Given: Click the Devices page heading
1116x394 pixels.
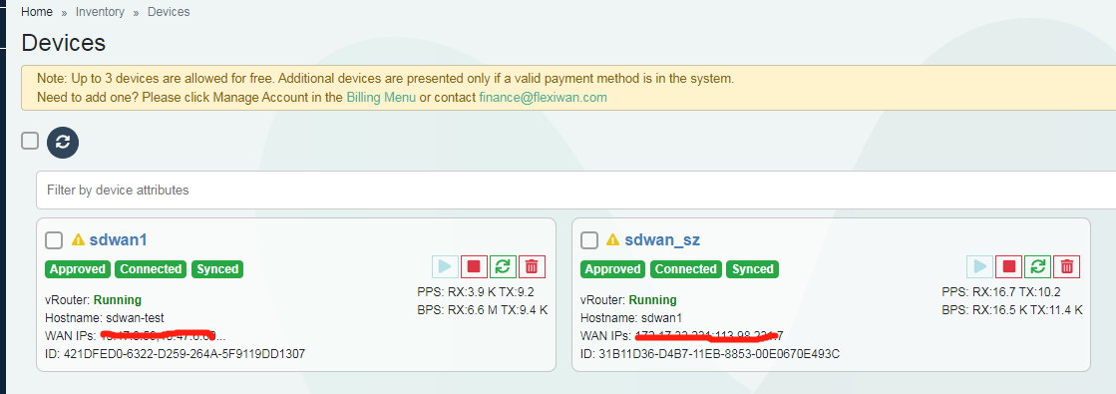Looking at the screenshot, I should pos(64,43).
